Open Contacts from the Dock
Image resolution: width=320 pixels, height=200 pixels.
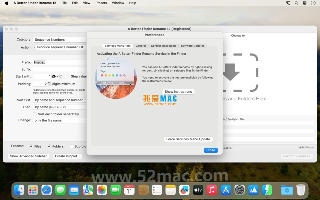(143, 190)
